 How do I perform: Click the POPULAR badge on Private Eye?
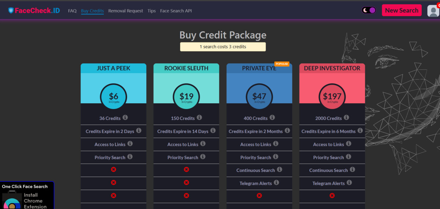coord(282,64)
